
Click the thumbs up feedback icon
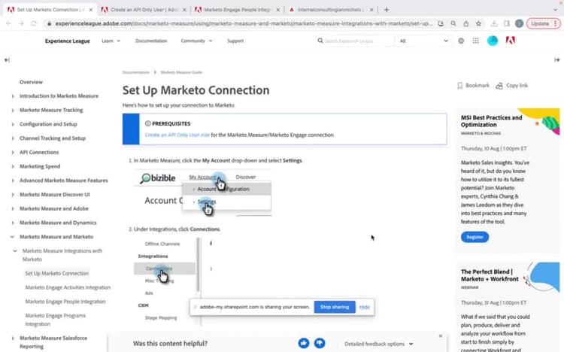click(x=304, y=343)
